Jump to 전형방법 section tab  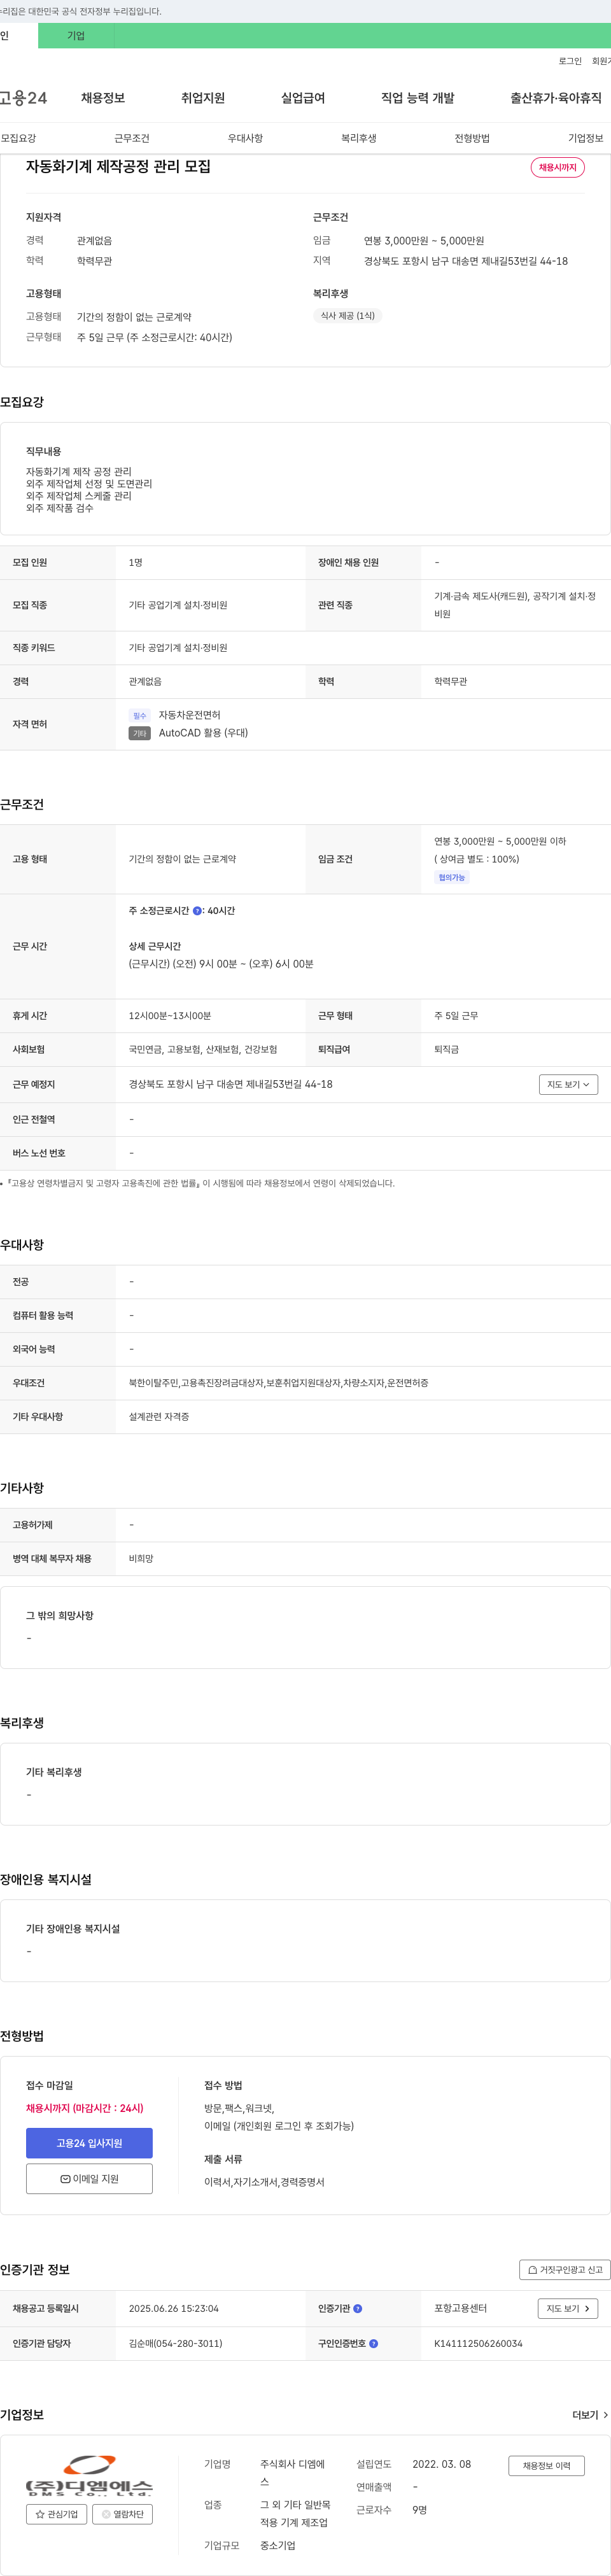click(472, 138)
